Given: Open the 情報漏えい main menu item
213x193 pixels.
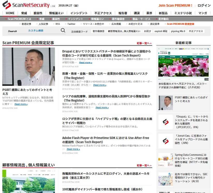Looking at the screenshot, I should tap(56, 13).
